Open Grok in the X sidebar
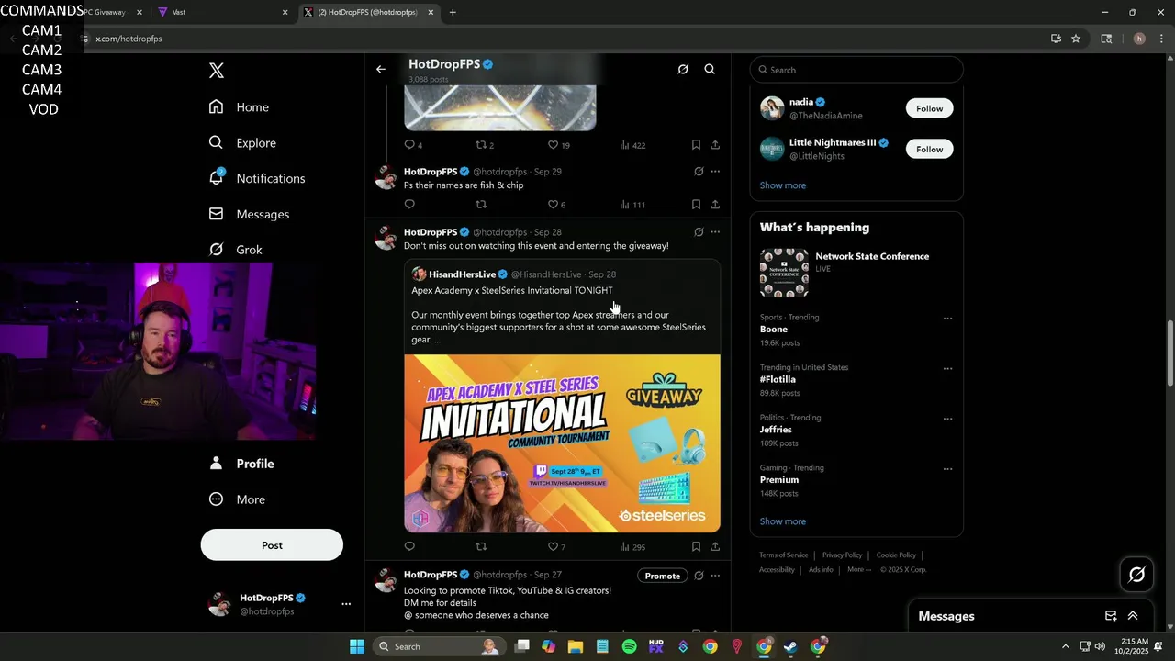The width and height of the screenshot is (1175, 661). pyautogui.click(x=236, y=250)
